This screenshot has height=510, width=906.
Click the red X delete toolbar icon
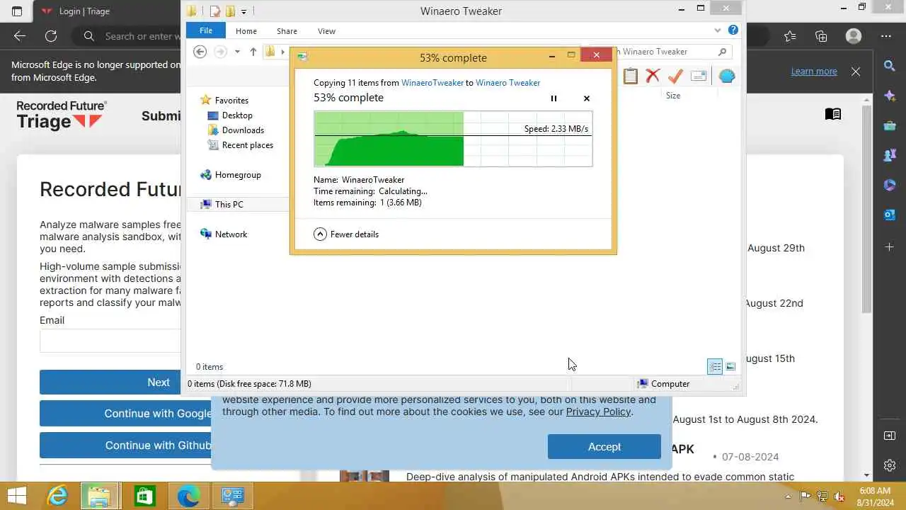pos(653,76)
